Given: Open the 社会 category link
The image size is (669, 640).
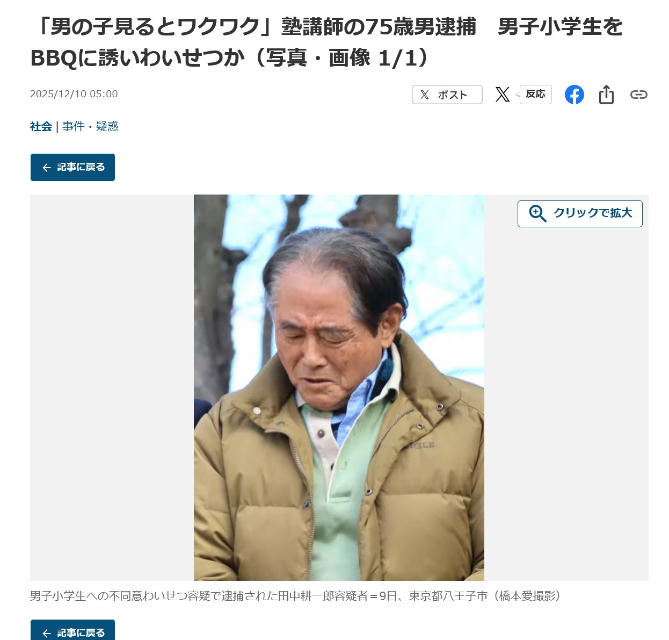Looking at the screenshot, I should 41,126.
